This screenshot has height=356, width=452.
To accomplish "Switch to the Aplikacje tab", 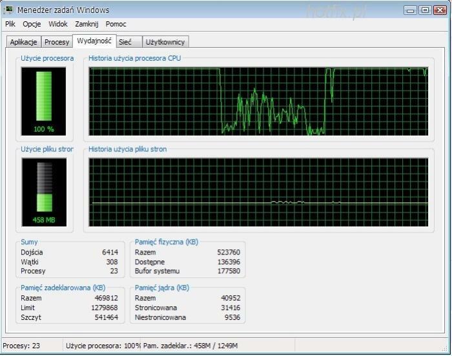I will [x=24, y=42].
